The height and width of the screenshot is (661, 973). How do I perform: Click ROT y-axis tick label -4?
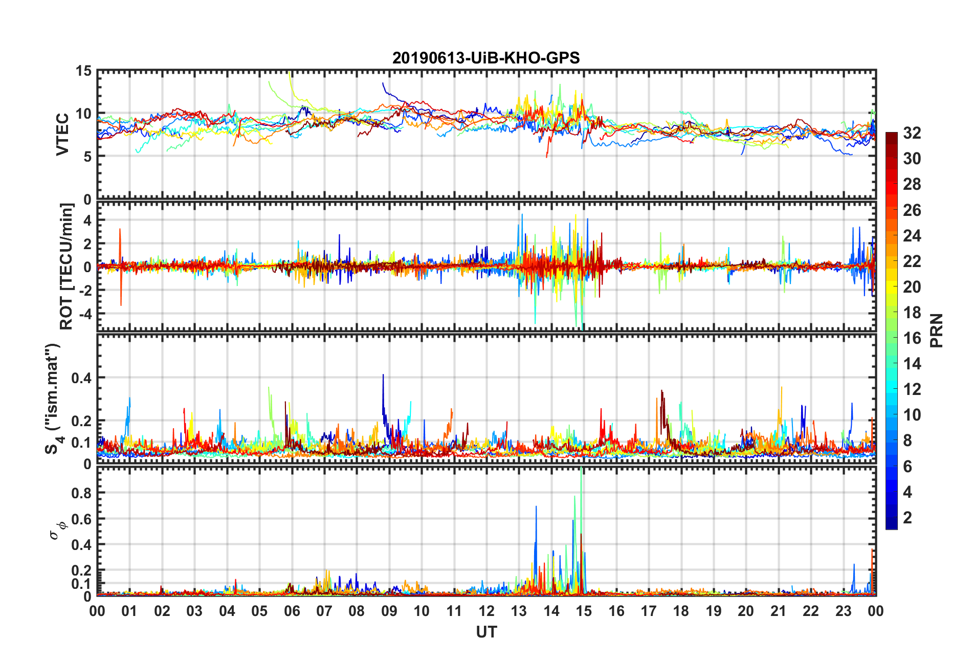[x=85, y=313]
